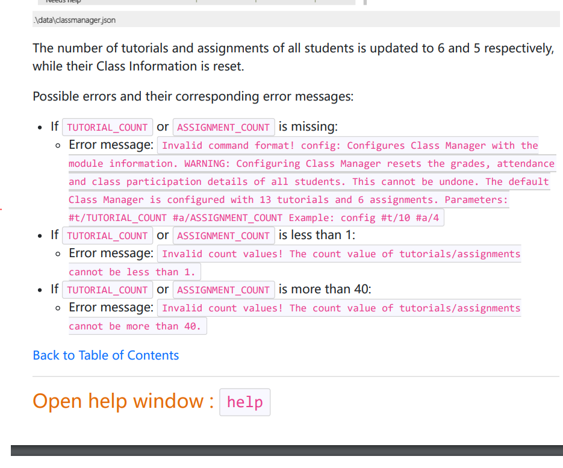Click the 'Invalid command format!' error message text
Image resolution: width=563 pixels, height=468 pixels.
[228, 146]
